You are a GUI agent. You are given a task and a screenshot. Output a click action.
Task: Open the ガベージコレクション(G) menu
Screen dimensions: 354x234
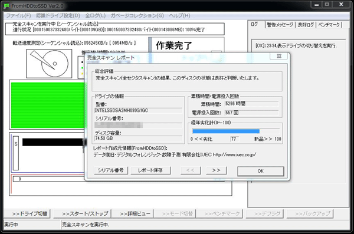pos(137,15)
